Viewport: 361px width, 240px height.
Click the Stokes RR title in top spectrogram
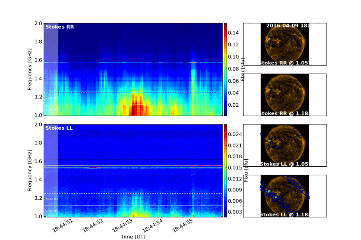[x=59, y=27]
